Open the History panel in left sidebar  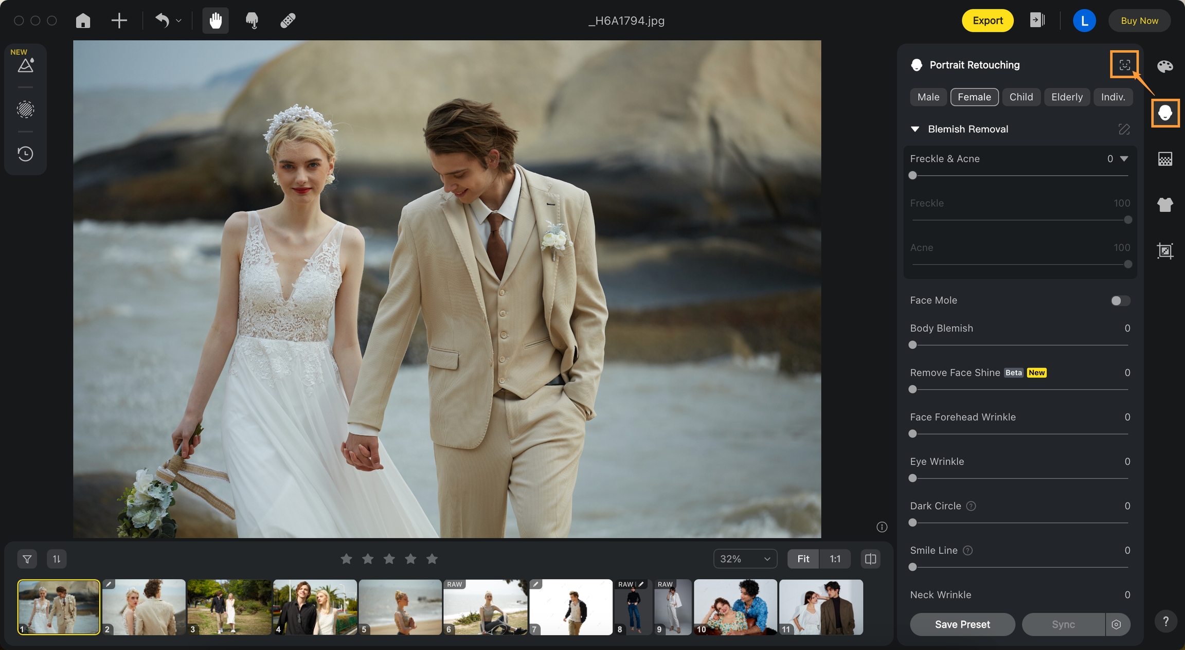point(25,154)
